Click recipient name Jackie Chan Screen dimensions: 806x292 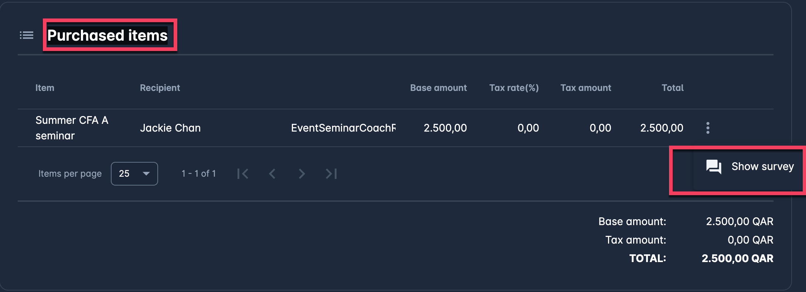tap(170, 128)
